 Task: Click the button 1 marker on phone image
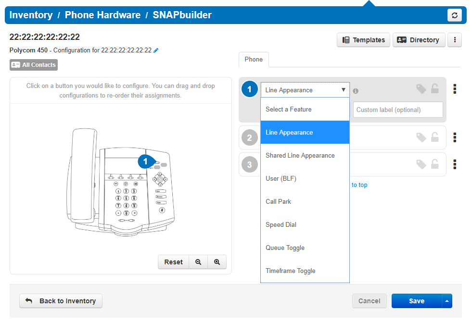[146, 161]
